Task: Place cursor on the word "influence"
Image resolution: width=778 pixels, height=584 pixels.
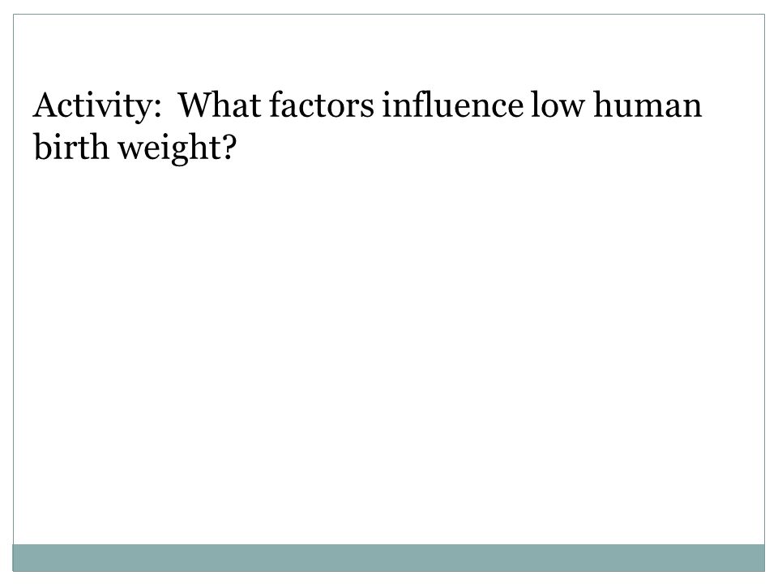Action: 452,105
